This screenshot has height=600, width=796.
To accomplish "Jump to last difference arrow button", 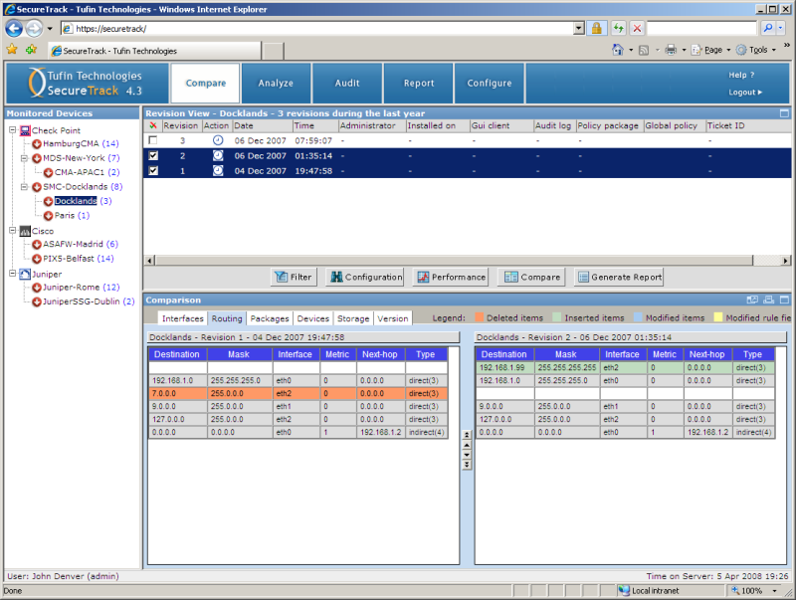I will pyautogui.click(x=467, y=464).
